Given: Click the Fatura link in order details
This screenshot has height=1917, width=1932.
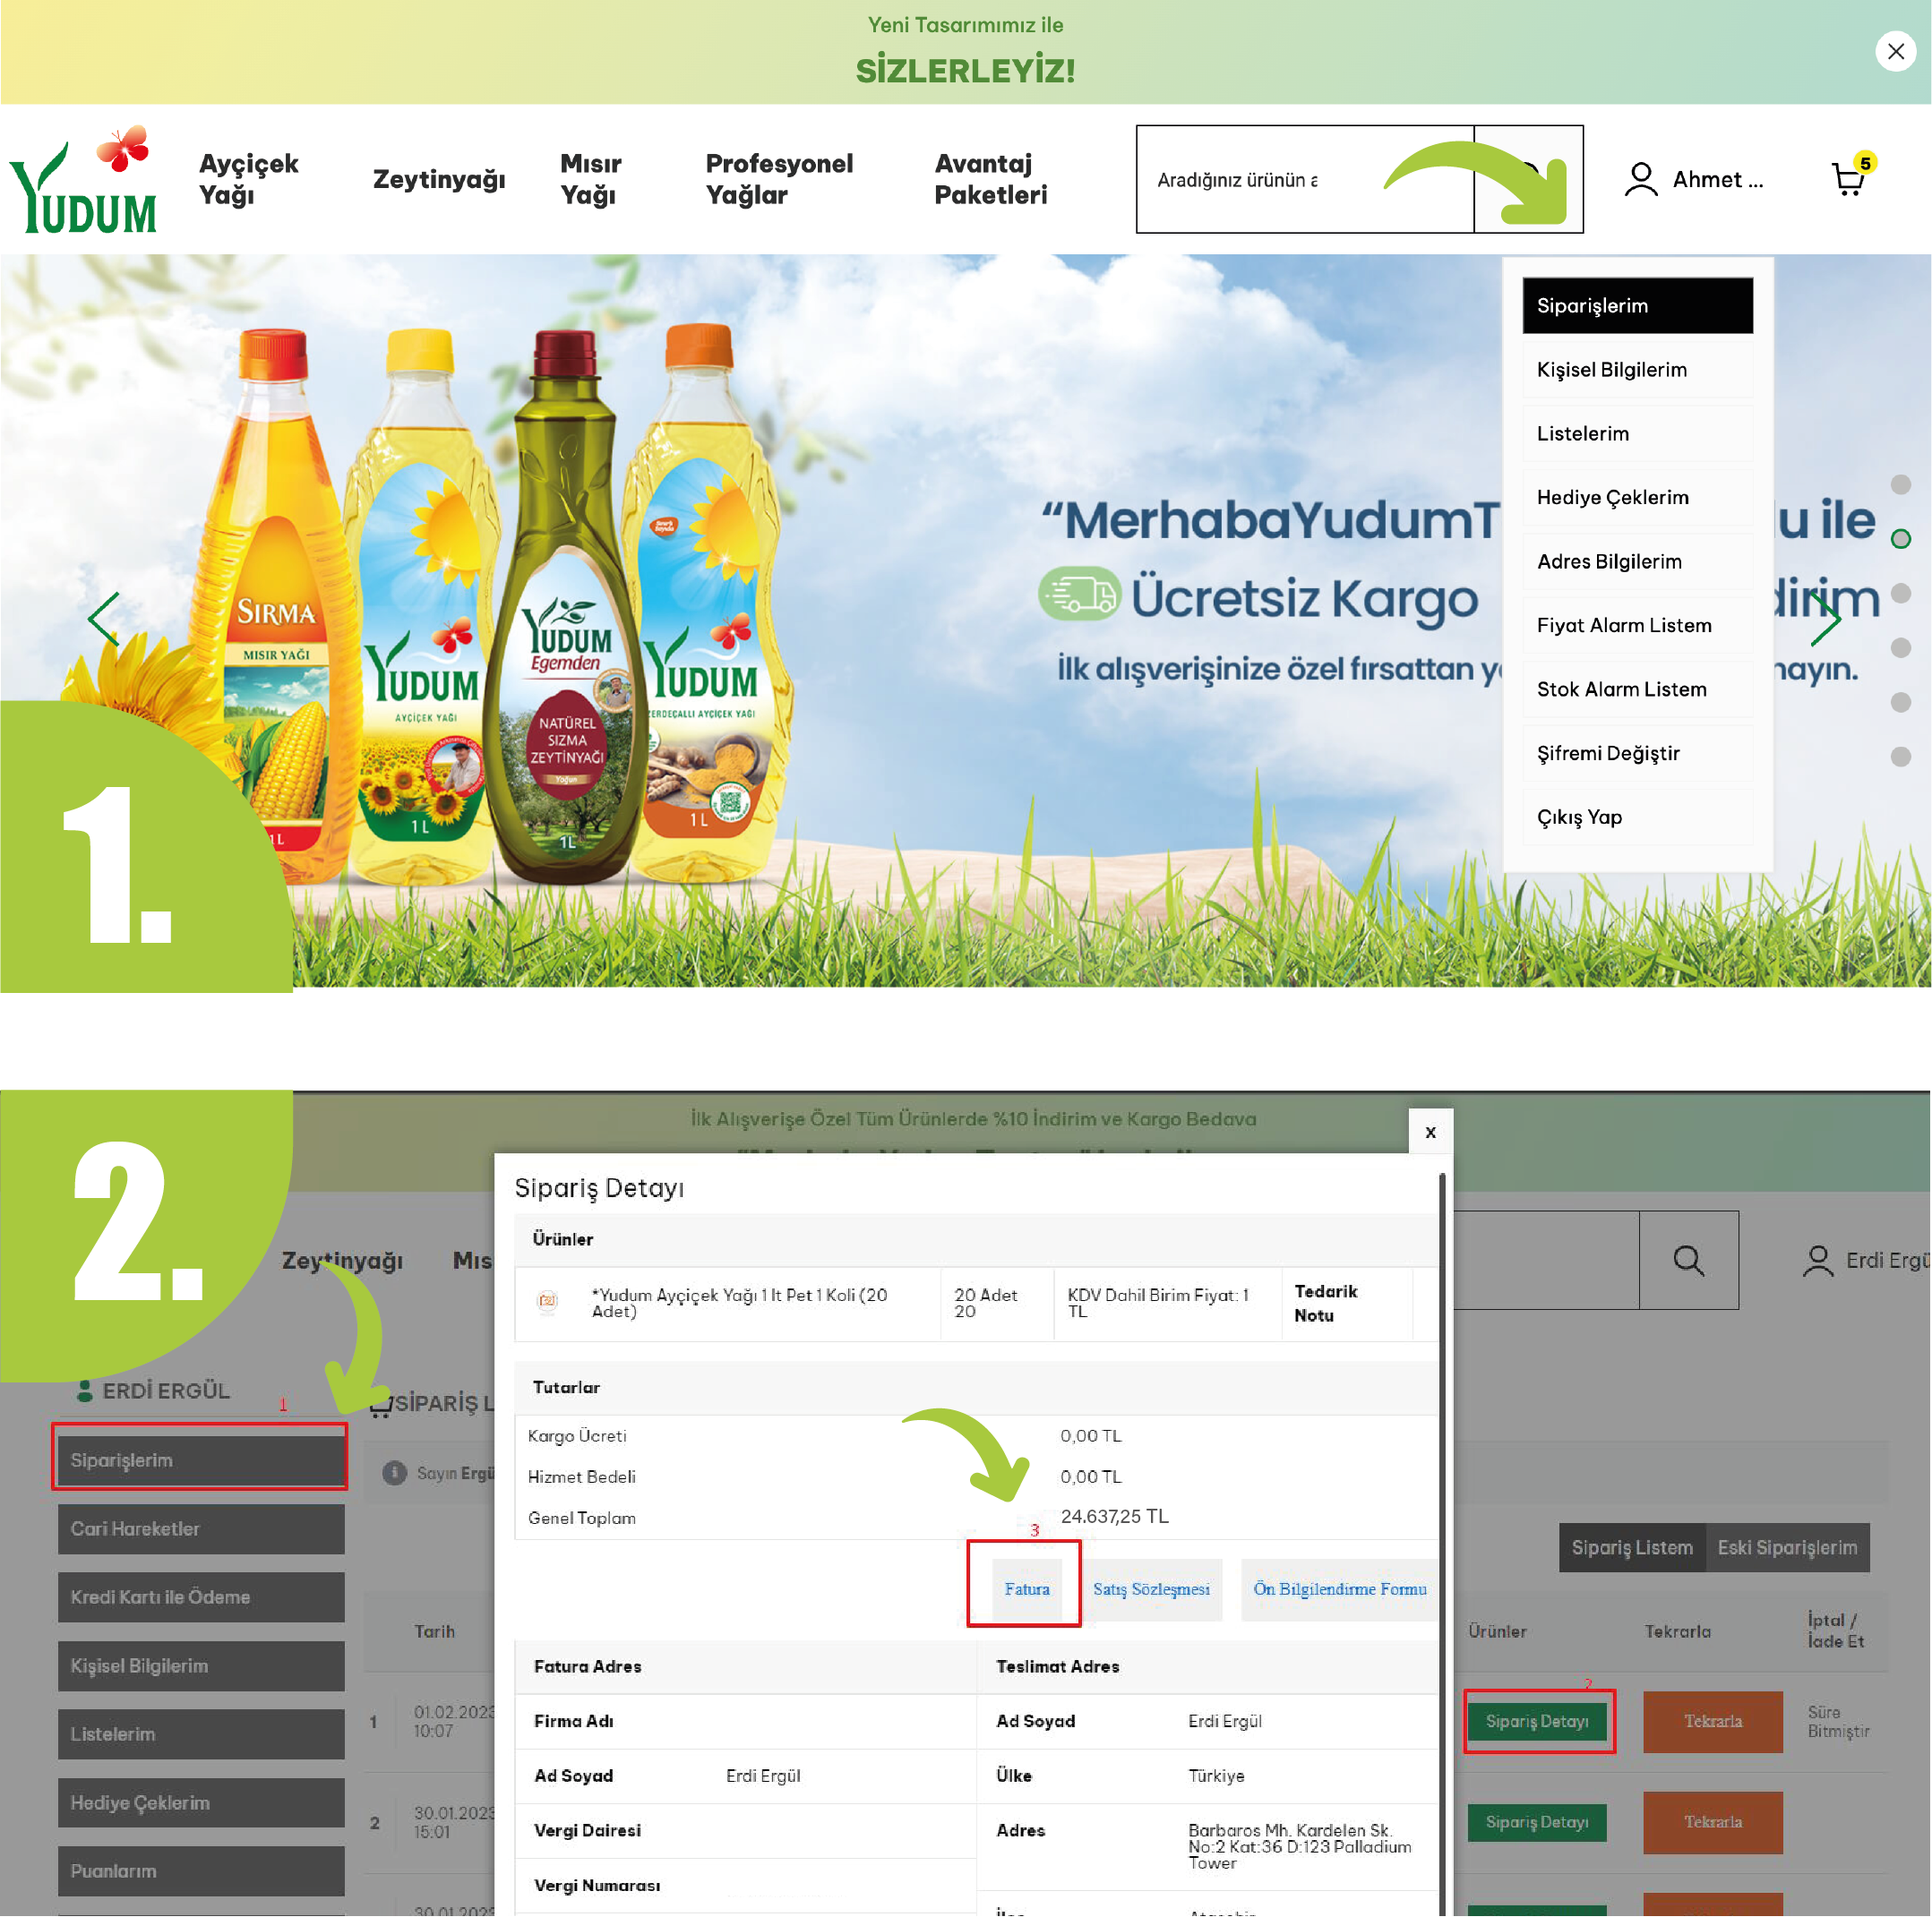Looking at the screenshot, I should coord(1027,1589).
